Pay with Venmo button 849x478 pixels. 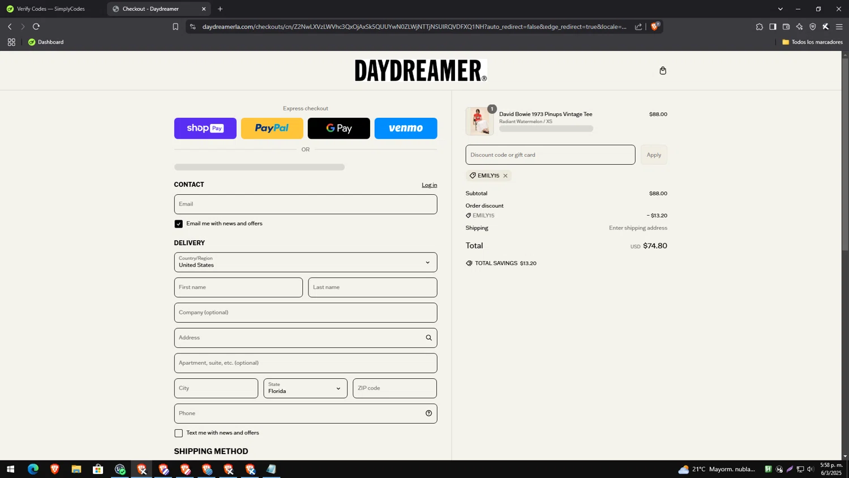(406, 129)
